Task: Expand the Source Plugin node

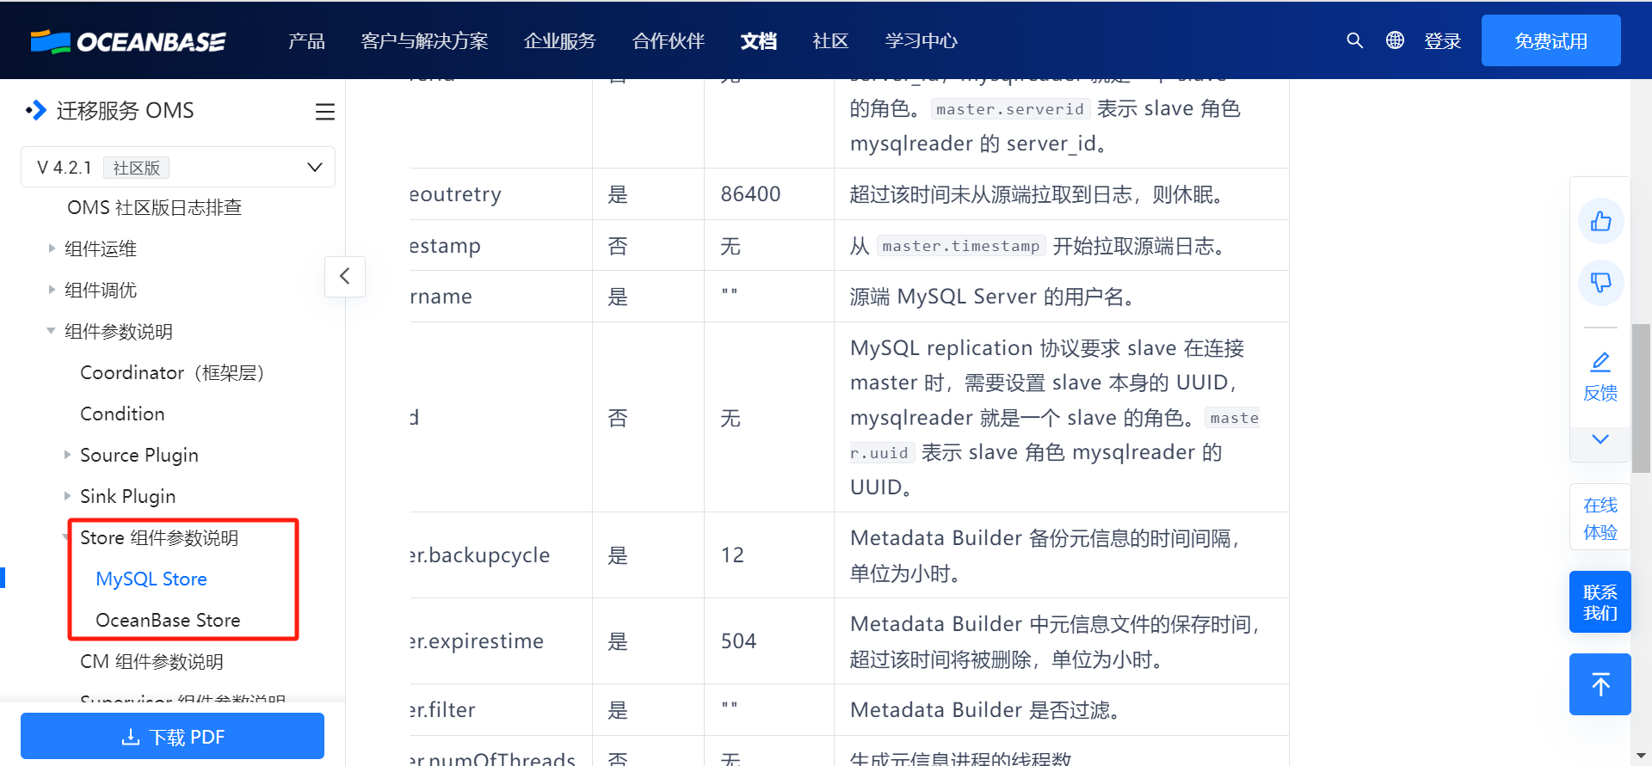Action: coord(67,455)
